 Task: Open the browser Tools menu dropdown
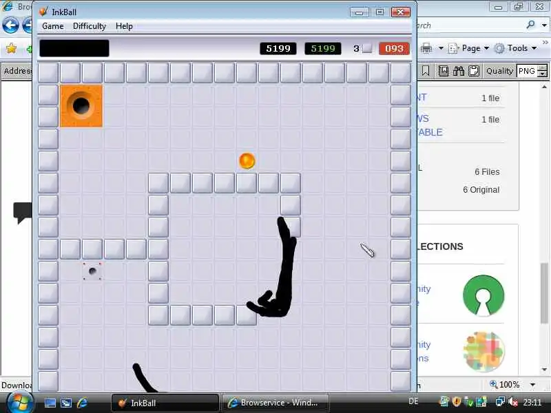(515, 48)
